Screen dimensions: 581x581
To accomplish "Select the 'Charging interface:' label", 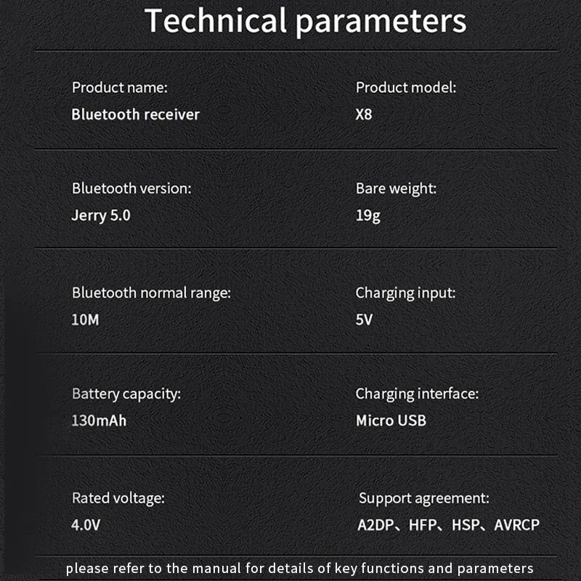I will 417,394.
